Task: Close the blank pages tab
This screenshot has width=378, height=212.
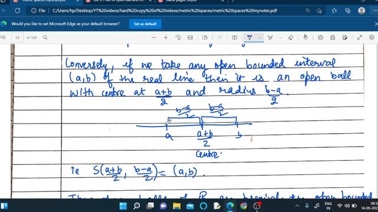Action: [223, 1]
